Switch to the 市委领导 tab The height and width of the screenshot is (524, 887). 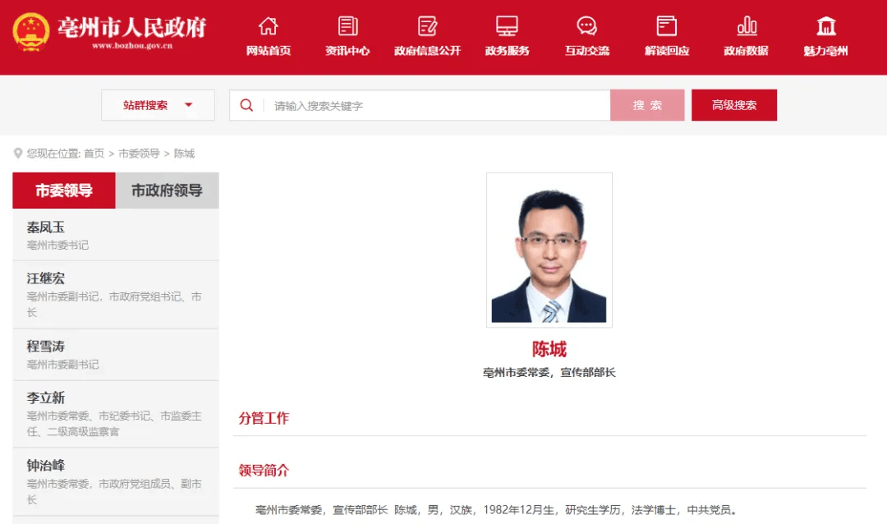(64, 191)
